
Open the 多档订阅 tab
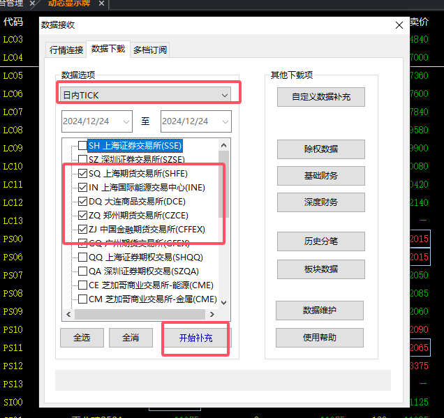point(150,50)
